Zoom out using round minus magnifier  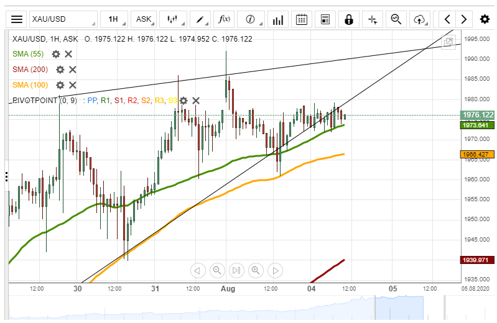pos(217,270)
